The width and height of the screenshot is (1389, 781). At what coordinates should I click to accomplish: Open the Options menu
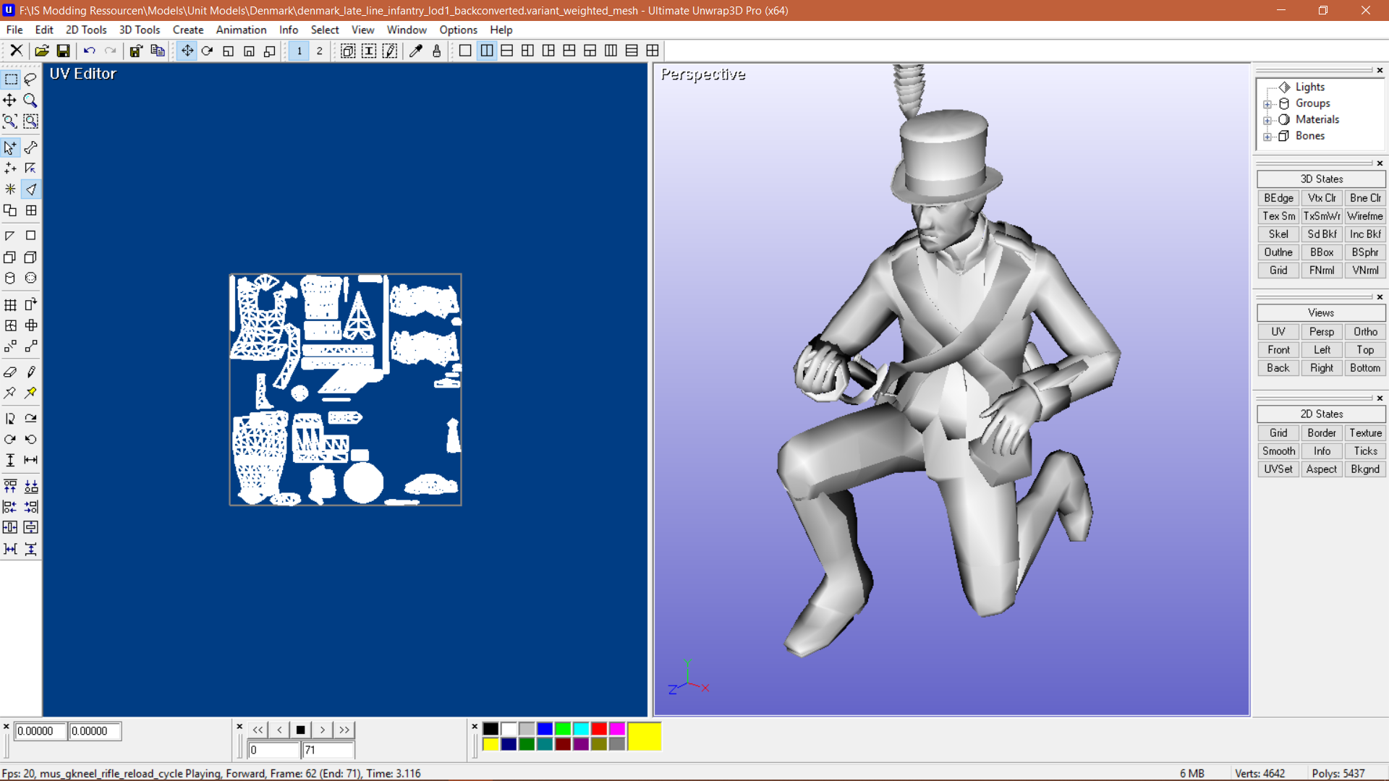click(x=459, y=30)
